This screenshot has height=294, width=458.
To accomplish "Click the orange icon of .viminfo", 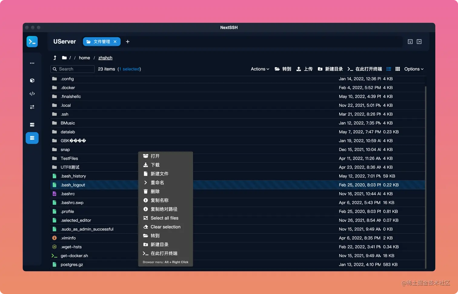I will tap(55, 238).
